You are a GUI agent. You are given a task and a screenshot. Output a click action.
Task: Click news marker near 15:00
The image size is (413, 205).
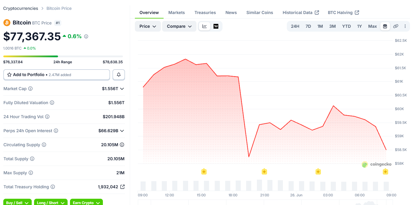click(204, 172)
